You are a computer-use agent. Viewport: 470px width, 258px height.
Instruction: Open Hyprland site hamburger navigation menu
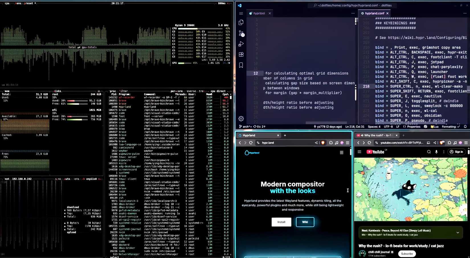(342, 153)
